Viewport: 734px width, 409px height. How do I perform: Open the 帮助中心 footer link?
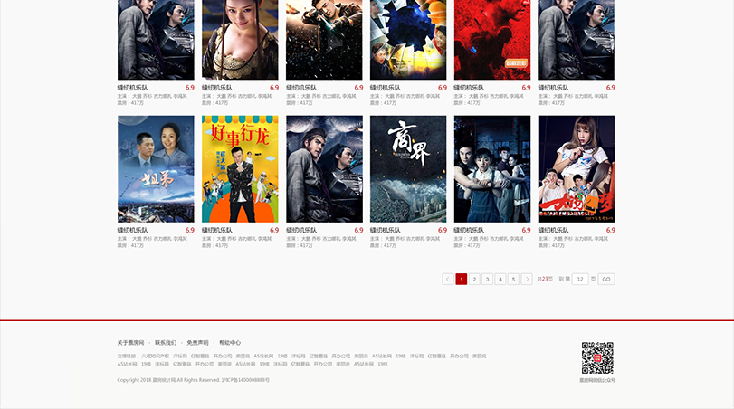pyautogui.click(x=230, y=343)
